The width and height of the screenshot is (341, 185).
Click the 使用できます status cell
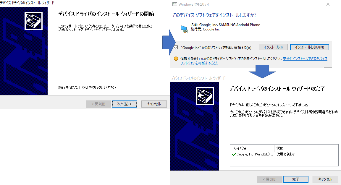285,154
